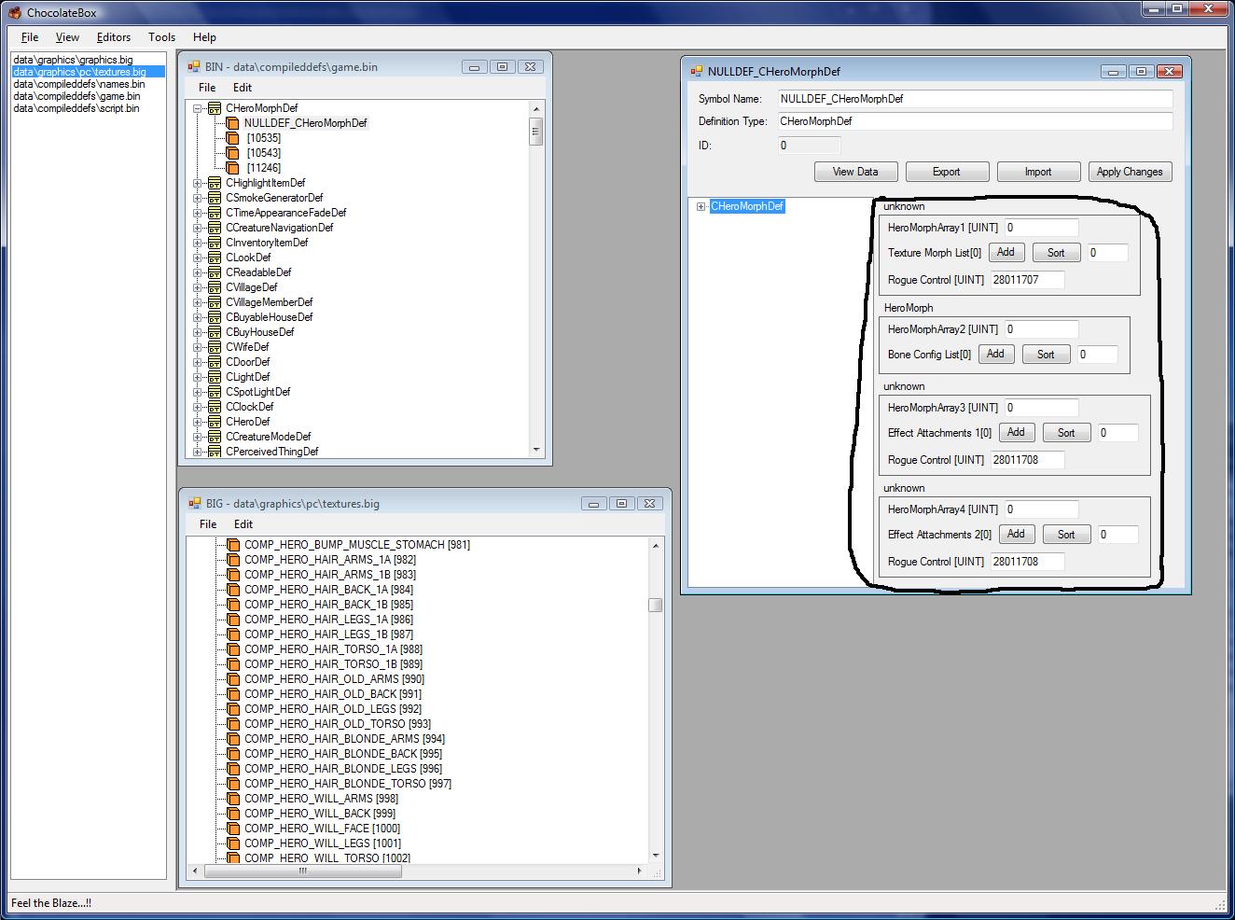Expand the CHighlightItemDef tree node
Image resolution: width=1235 pixels, height=920 pixels.
(198, 183)
